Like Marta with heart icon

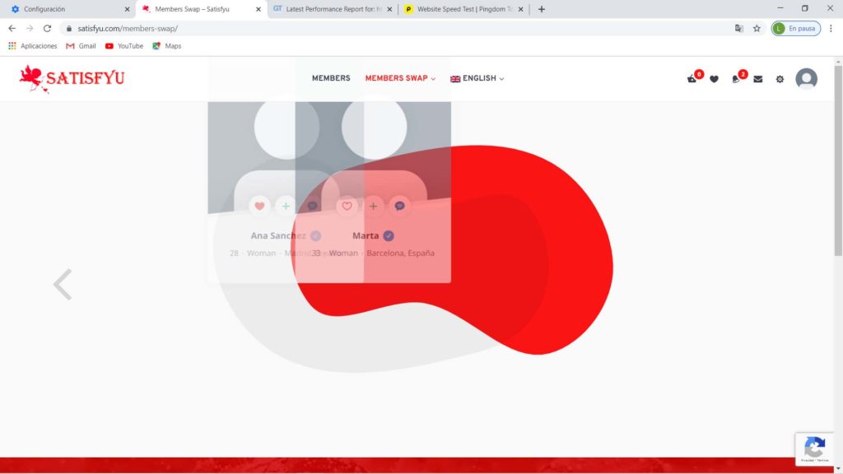click(x=347, y=206)
